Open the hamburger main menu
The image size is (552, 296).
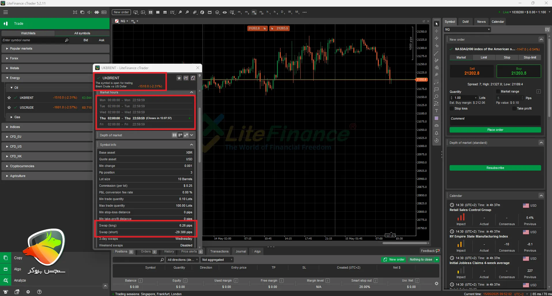point(5,12)
